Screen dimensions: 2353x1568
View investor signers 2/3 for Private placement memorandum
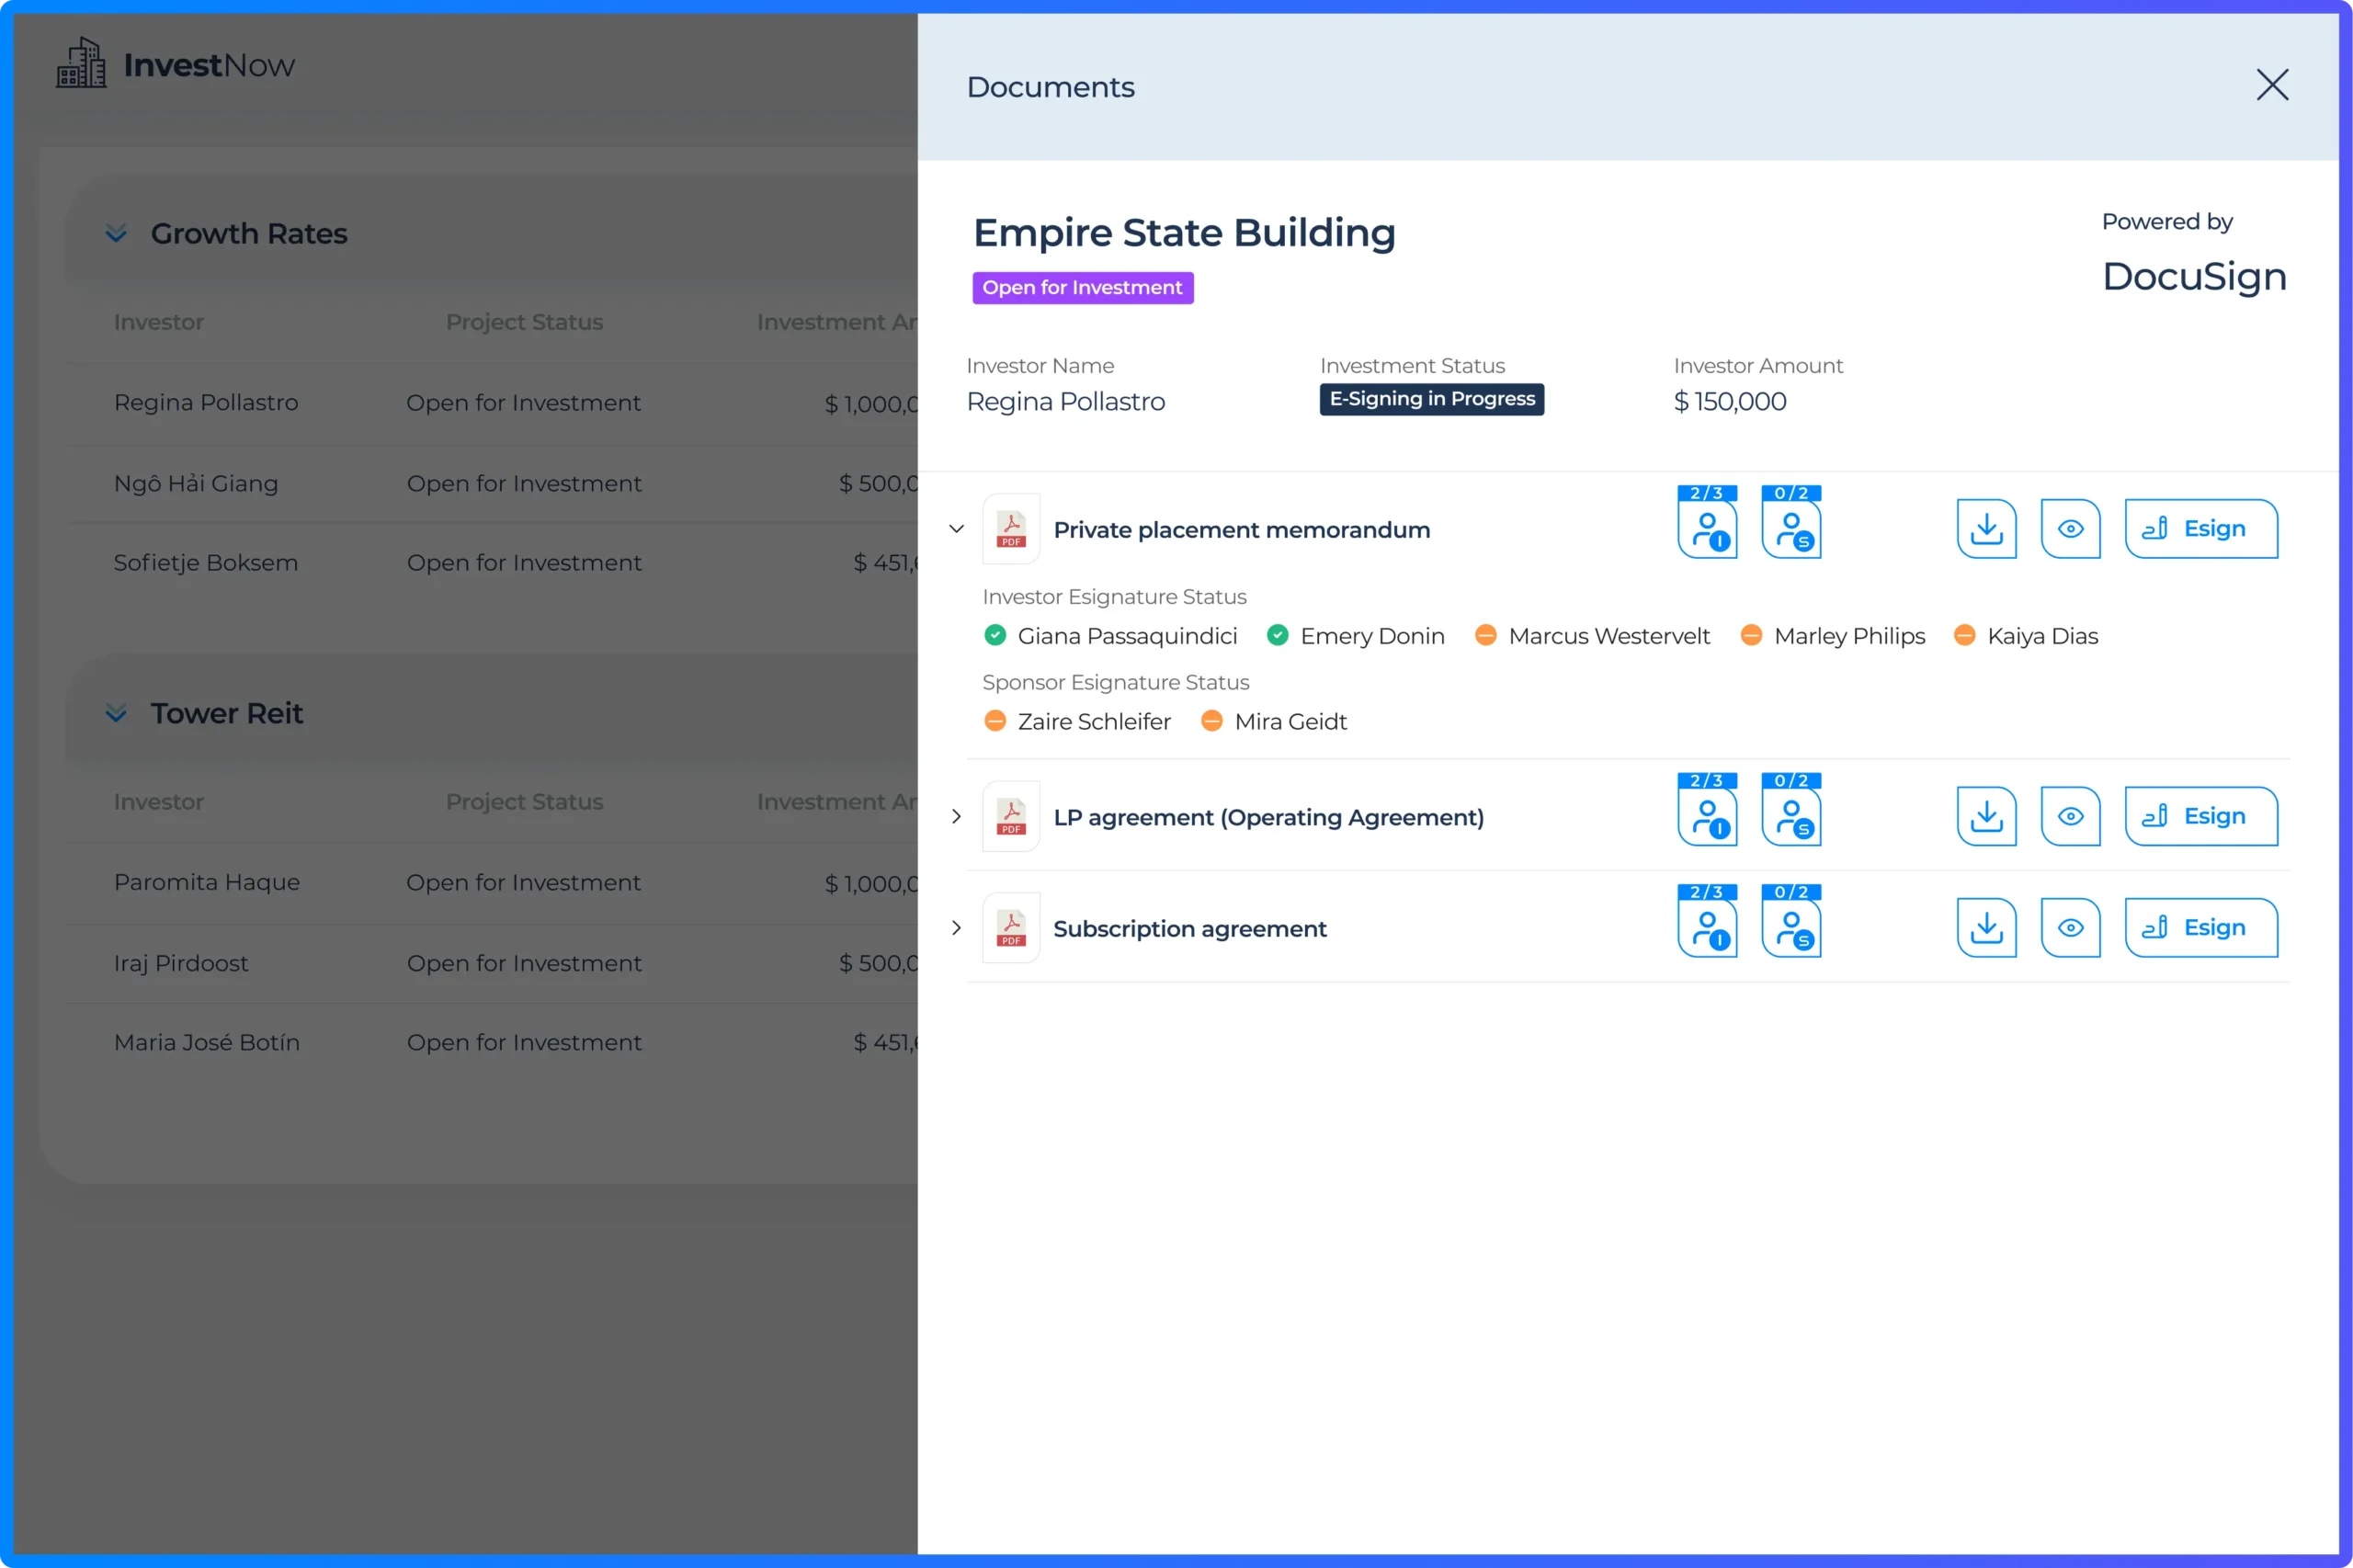tap(1707, 522)
